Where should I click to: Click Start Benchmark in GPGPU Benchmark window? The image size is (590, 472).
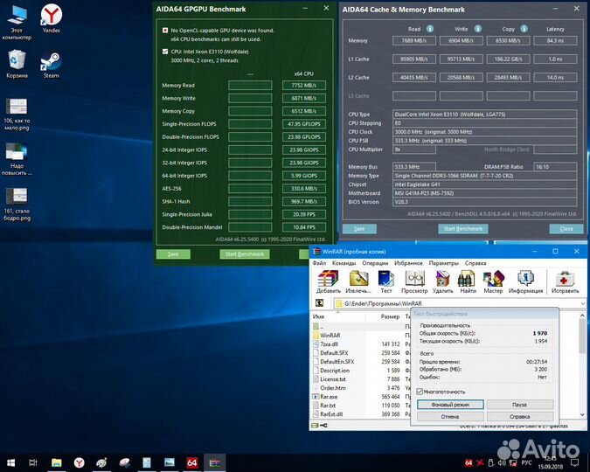pos(245,254)
